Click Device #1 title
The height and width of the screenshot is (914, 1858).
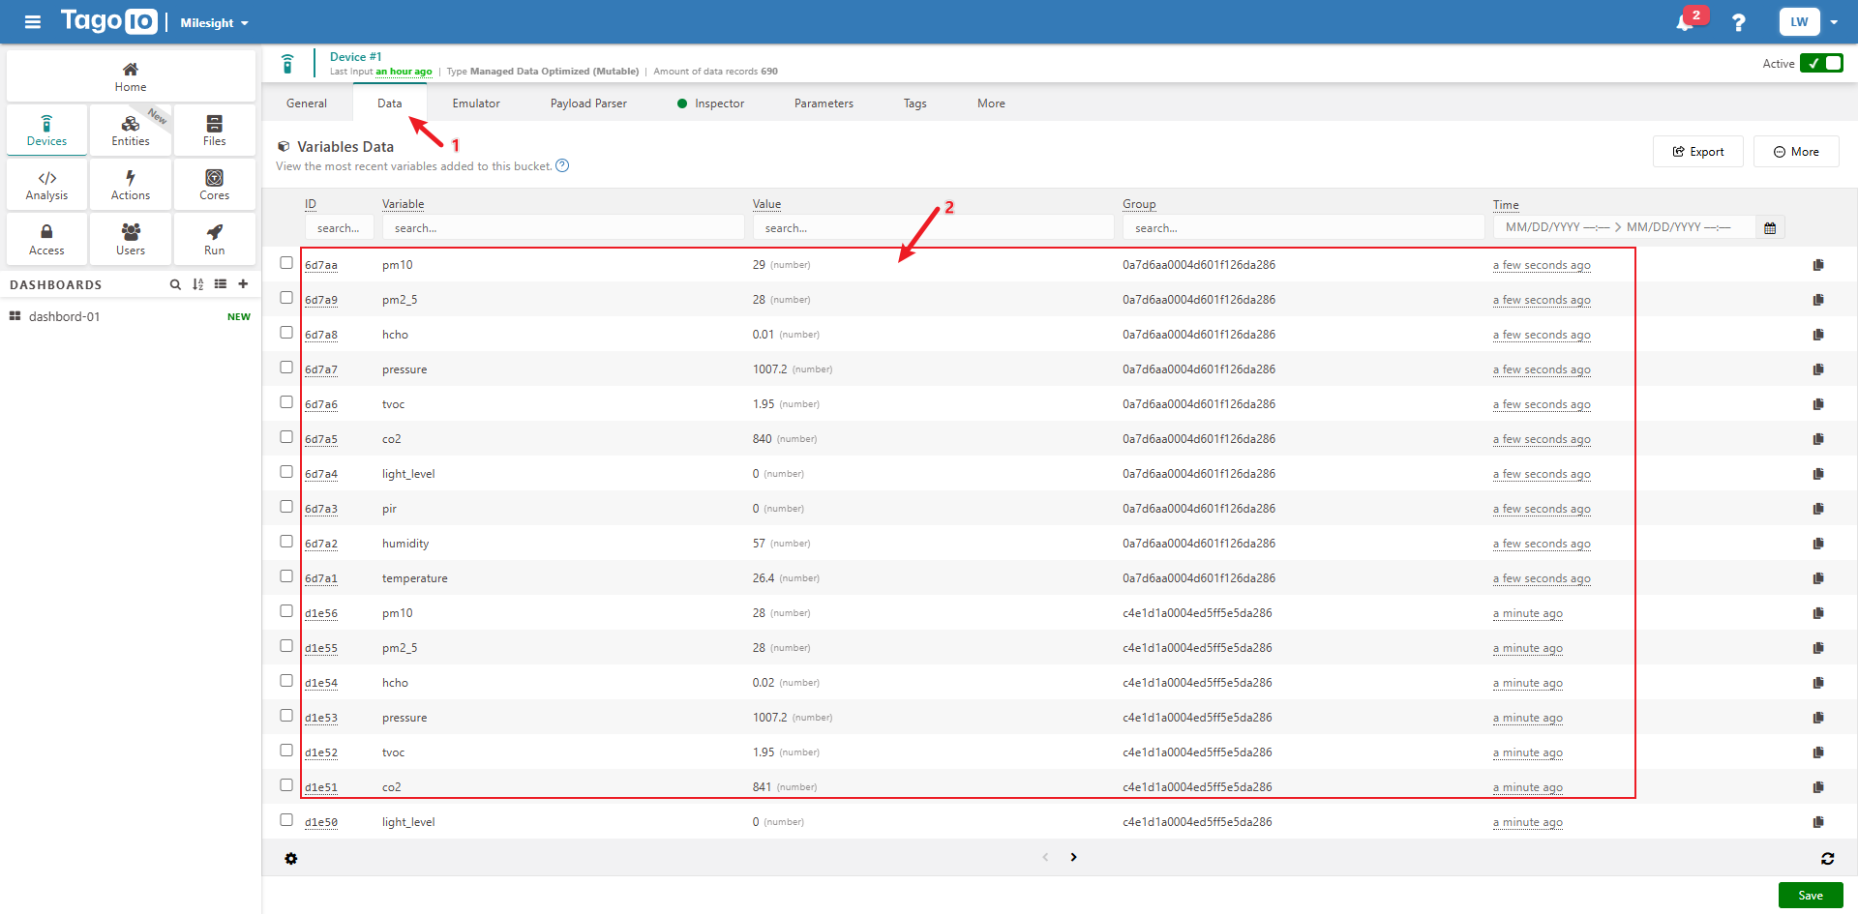[356, 57]
